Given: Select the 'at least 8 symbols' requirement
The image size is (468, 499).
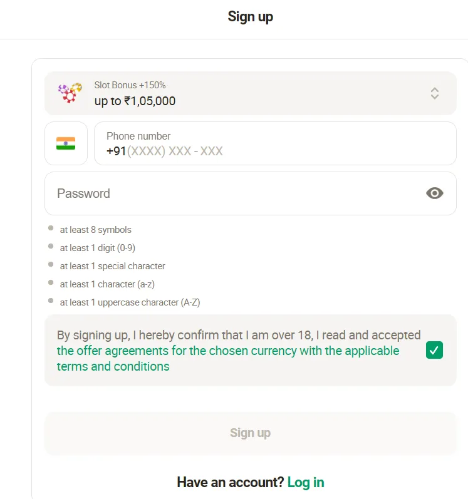Looking at the screenshot, I should click(96, 230).
